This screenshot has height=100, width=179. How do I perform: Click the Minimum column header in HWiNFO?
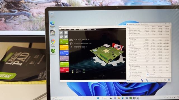click(154, 27)
